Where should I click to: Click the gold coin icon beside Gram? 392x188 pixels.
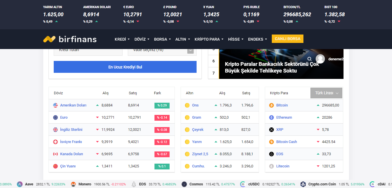coord(187,117)
